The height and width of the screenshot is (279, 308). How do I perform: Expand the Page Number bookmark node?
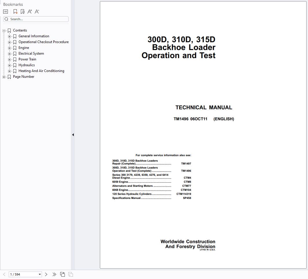(4, 77)
